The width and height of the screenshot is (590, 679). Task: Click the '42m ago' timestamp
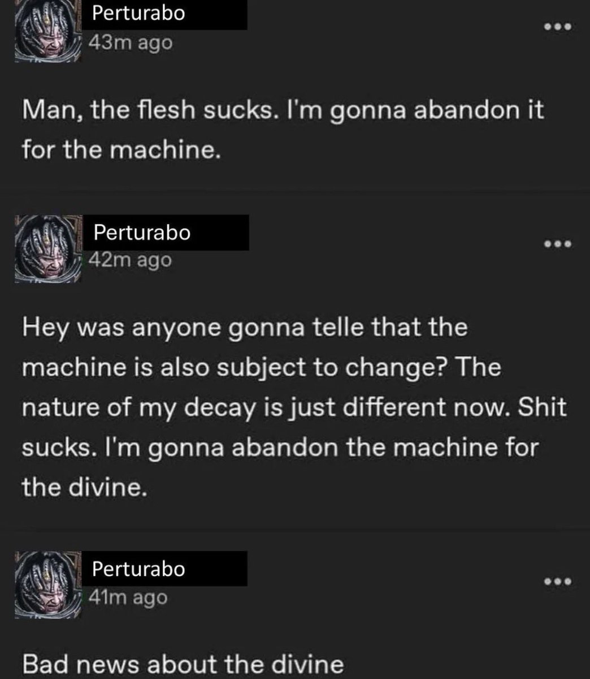point(130,260)
